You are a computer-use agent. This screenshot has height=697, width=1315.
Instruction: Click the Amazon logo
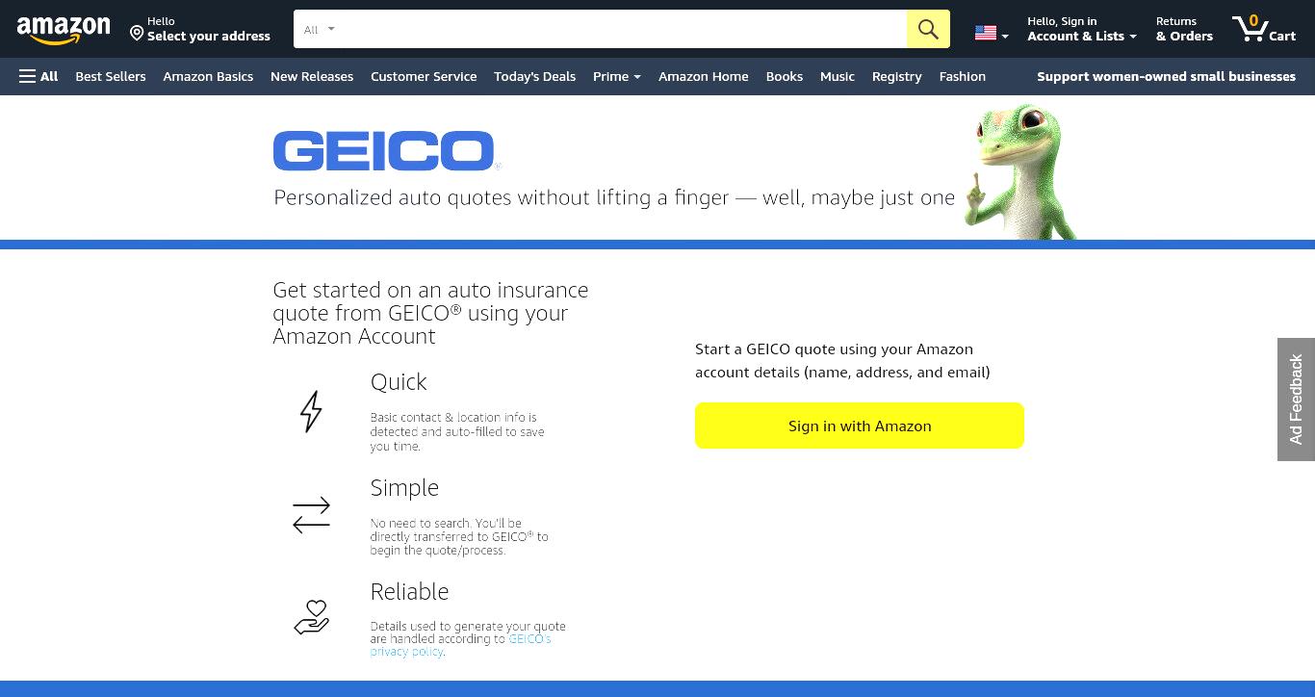(64, 31)
